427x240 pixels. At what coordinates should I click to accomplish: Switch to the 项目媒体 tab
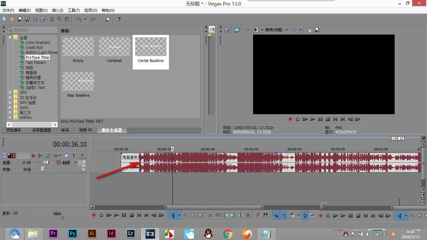14,130
